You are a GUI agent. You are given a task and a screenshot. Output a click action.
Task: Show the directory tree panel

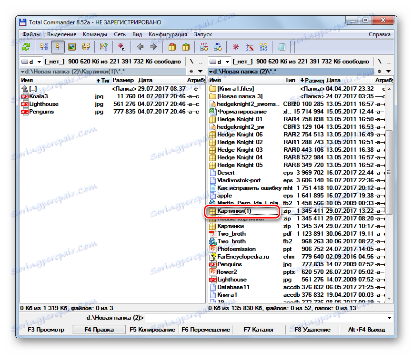pyautogui.click(x=86, y=47)
